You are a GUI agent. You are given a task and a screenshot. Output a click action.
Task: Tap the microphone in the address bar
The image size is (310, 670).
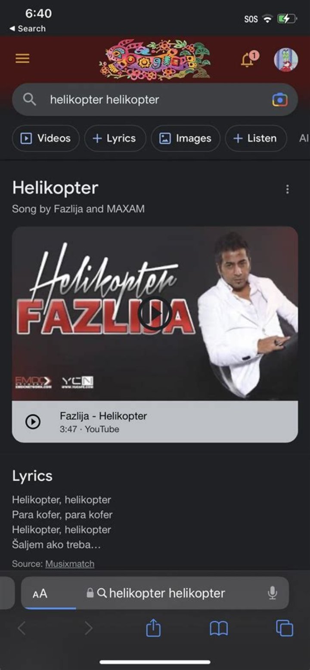[272, 593]
